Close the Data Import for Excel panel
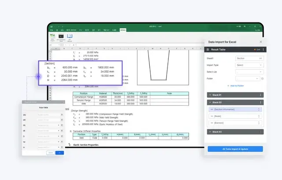The width and height of the screenshot is (282, 180). click(260, 42)
